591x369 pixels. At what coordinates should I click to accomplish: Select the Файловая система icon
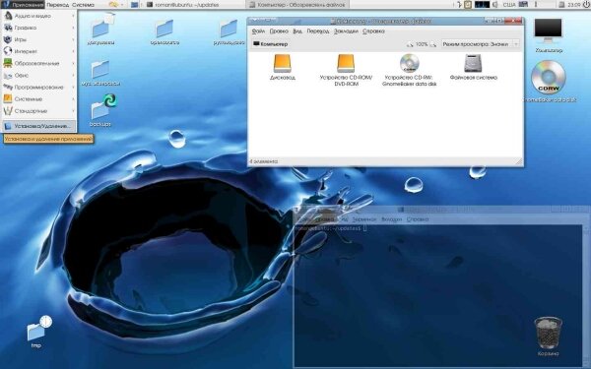pyautogui.click(x=473, y=63)
